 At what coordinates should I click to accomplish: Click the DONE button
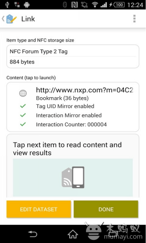106,209
